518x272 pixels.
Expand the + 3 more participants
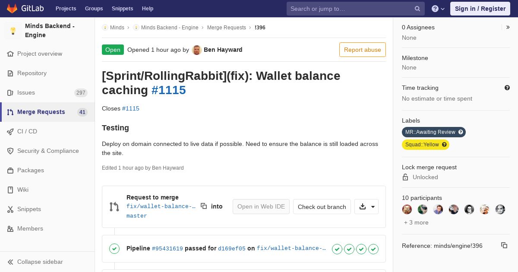tap(416, 222)
